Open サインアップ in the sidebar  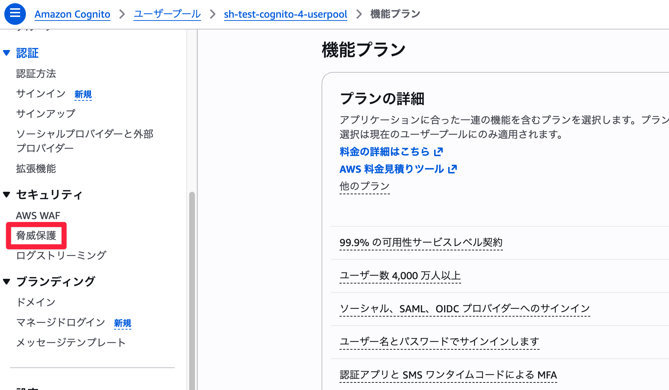coord(46,114)
